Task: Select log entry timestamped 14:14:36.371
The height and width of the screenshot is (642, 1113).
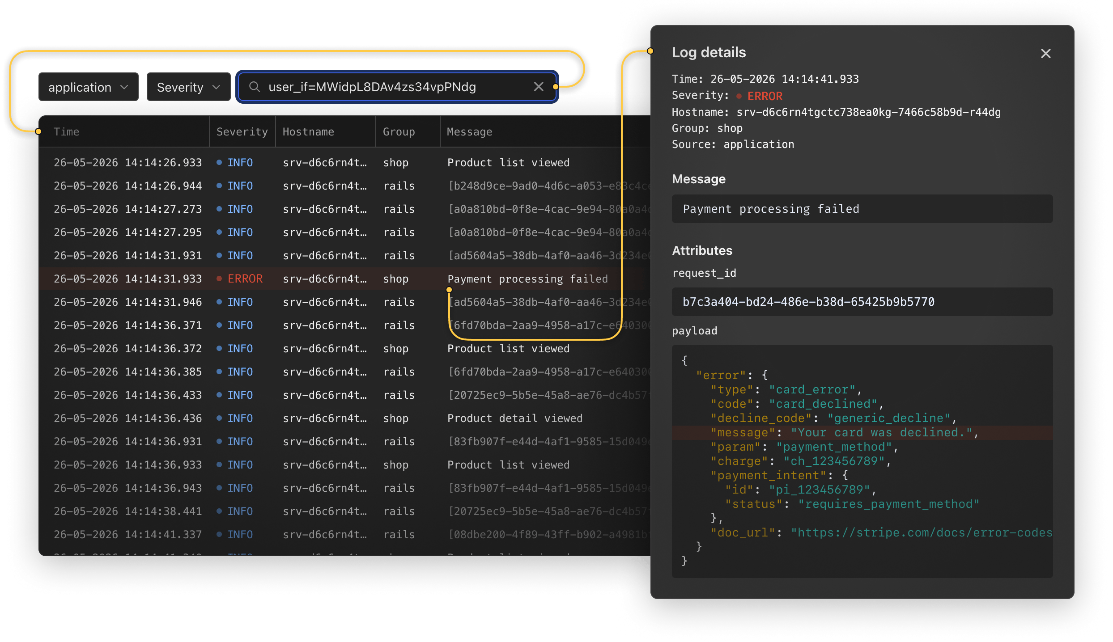Action: pyautogui.click(x=344, y=325)
